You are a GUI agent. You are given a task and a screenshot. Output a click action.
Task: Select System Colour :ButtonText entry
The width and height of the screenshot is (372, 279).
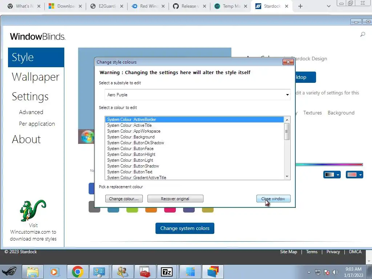[x=194, y=172]
